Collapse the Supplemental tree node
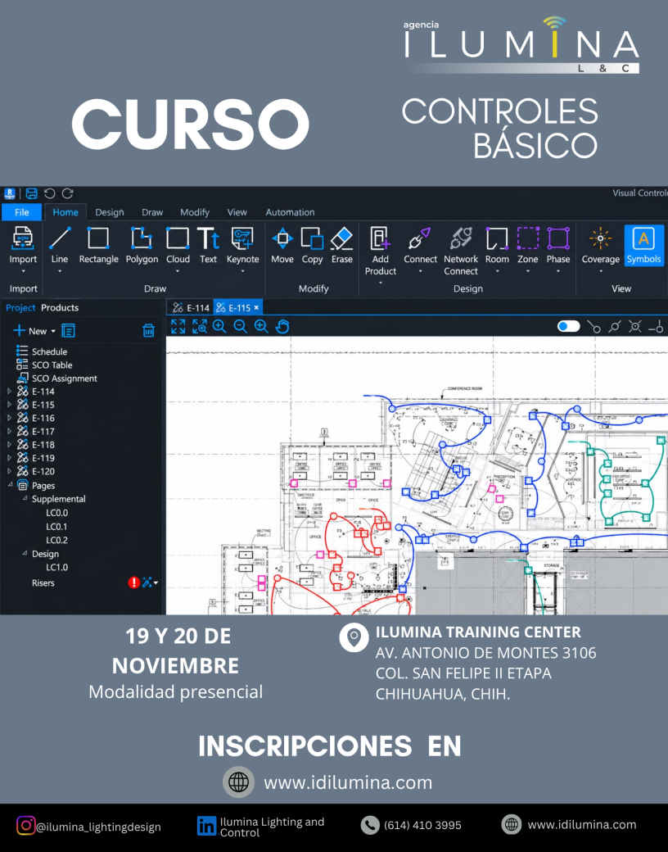This screenshot has width=668, height=852. tap(25, 498)
